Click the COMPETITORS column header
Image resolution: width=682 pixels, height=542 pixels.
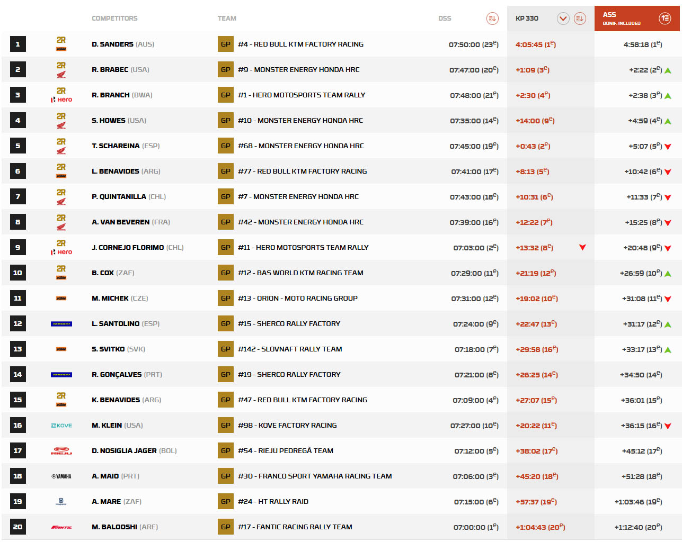coord(114,19)
